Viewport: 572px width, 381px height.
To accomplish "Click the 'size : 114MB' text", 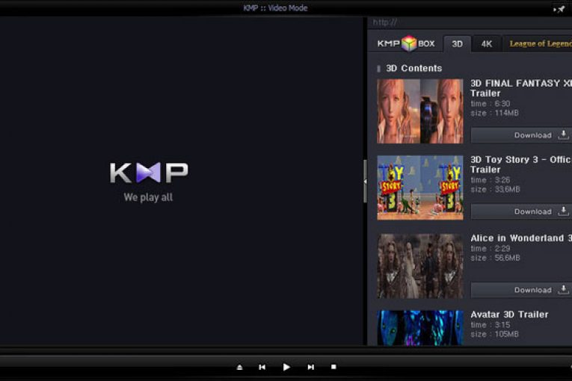I will (494, 113).
